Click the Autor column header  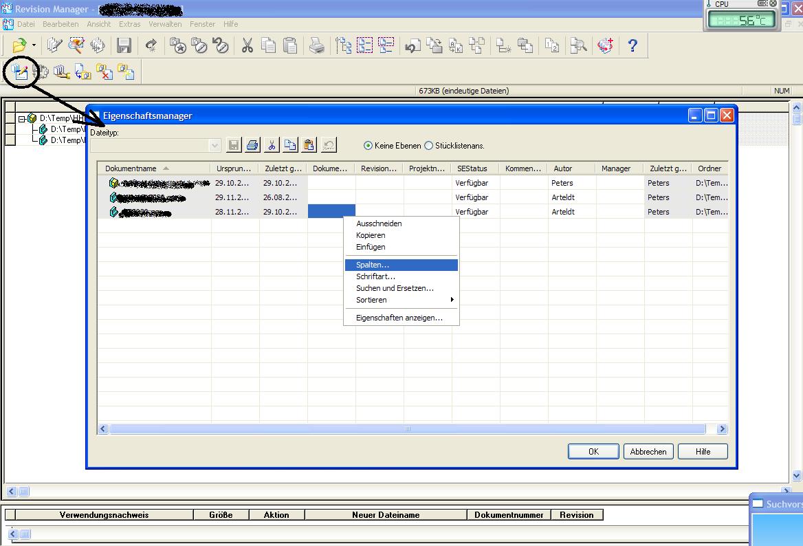[571, 168]
